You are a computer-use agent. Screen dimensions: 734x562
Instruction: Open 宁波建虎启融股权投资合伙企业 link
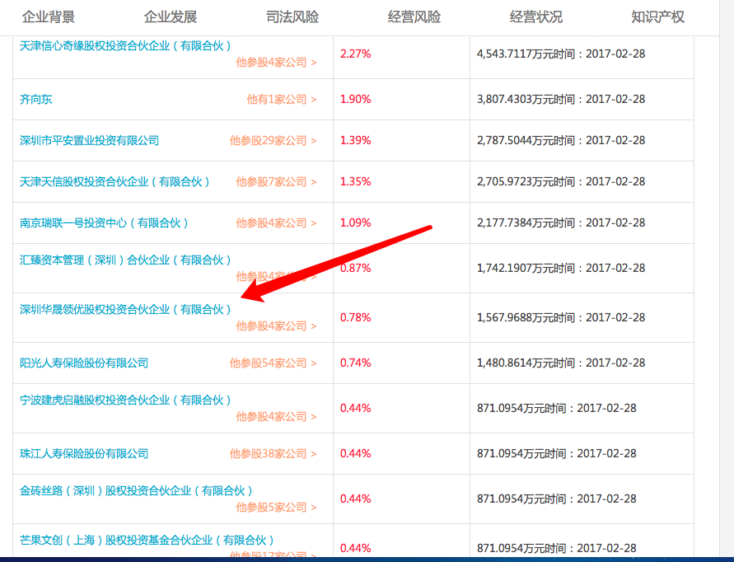(x=126, y=400)
